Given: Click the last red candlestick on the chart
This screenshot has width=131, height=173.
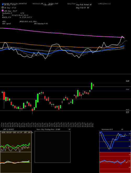Looking at the screenshot, I should coord(94,85).
